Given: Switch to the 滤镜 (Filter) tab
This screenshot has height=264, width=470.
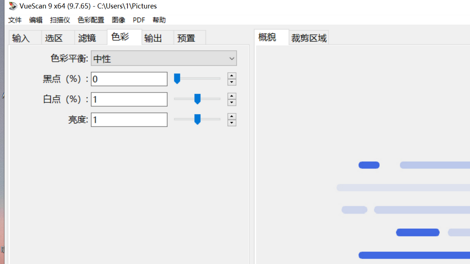Looking at the screenshot, I should (86, 38).
